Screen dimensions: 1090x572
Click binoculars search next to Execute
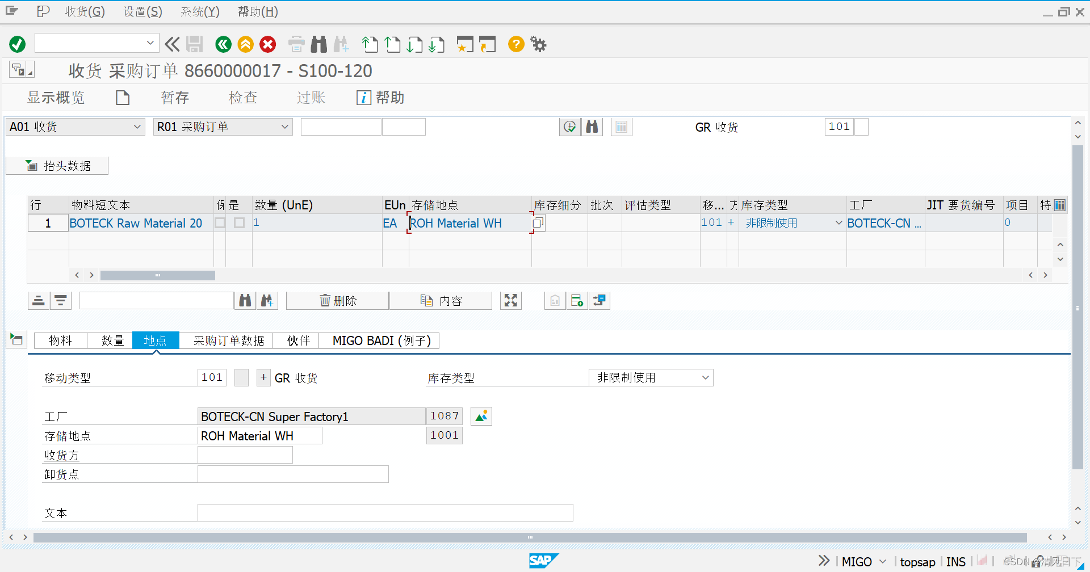click(x=592, y=127)
